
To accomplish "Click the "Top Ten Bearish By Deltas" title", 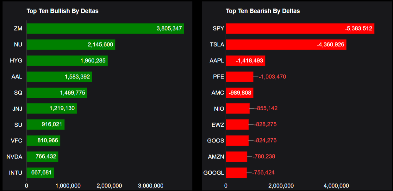I will 263,11.
